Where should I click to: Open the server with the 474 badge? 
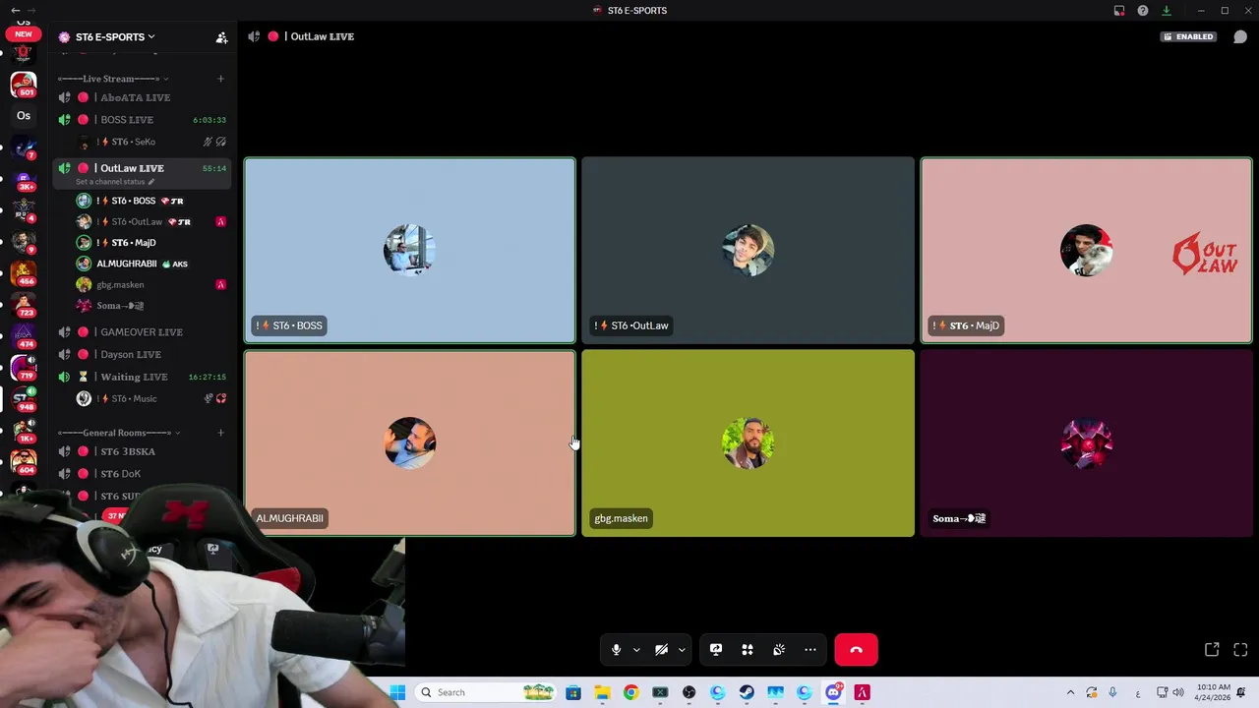(x=24, y=336)
